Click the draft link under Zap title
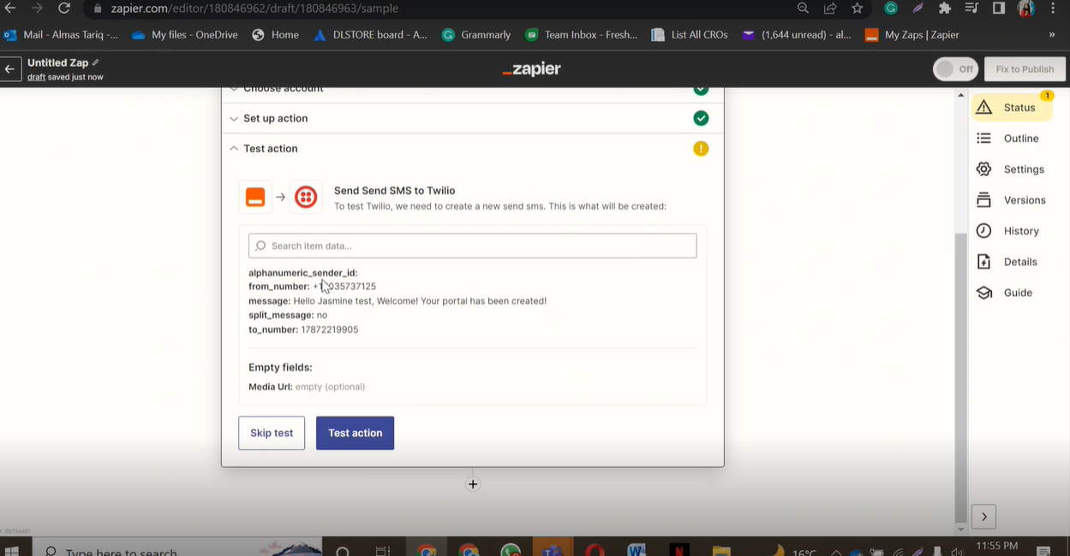Image resolution: width=1070 pixels, height=556 pixels. pyautogui.click(x=36, y=77)
